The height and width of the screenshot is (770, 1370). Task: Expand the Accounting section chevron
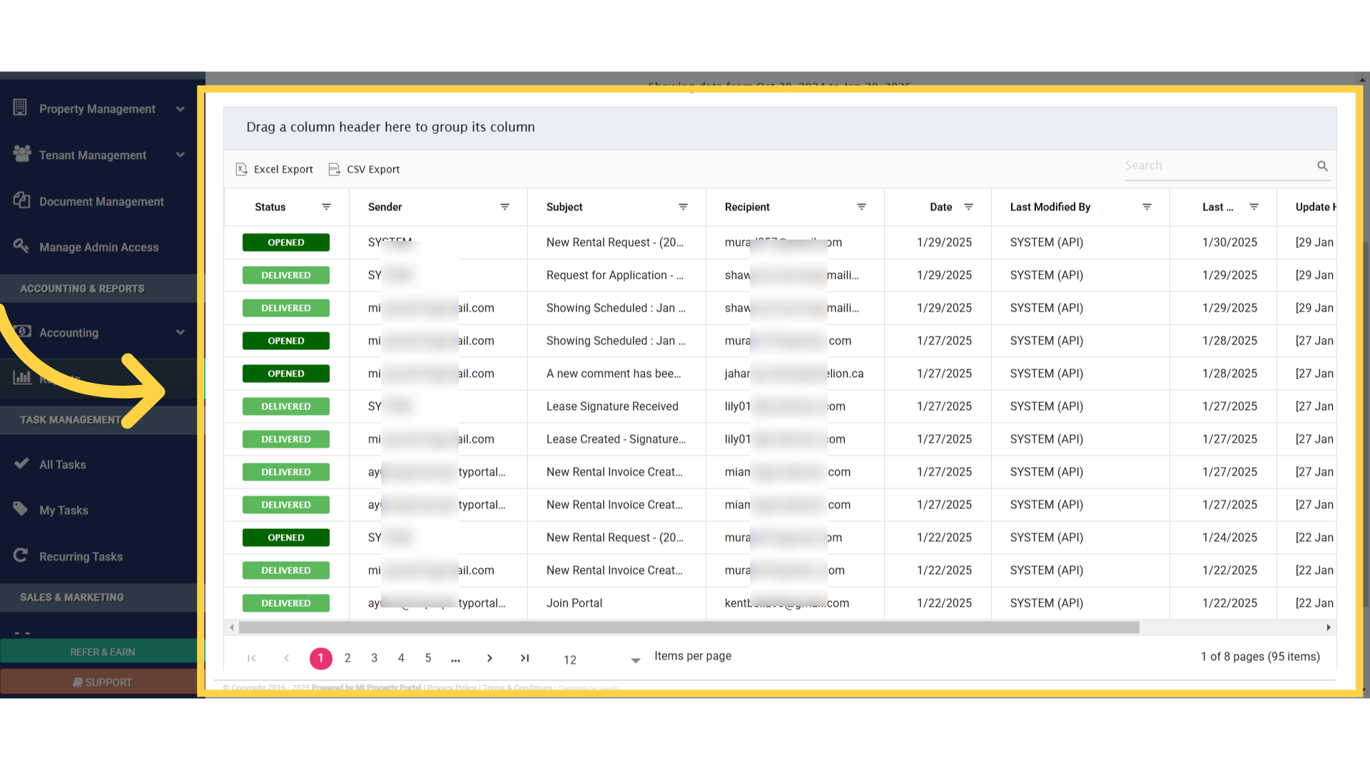(x=180, y=332)
